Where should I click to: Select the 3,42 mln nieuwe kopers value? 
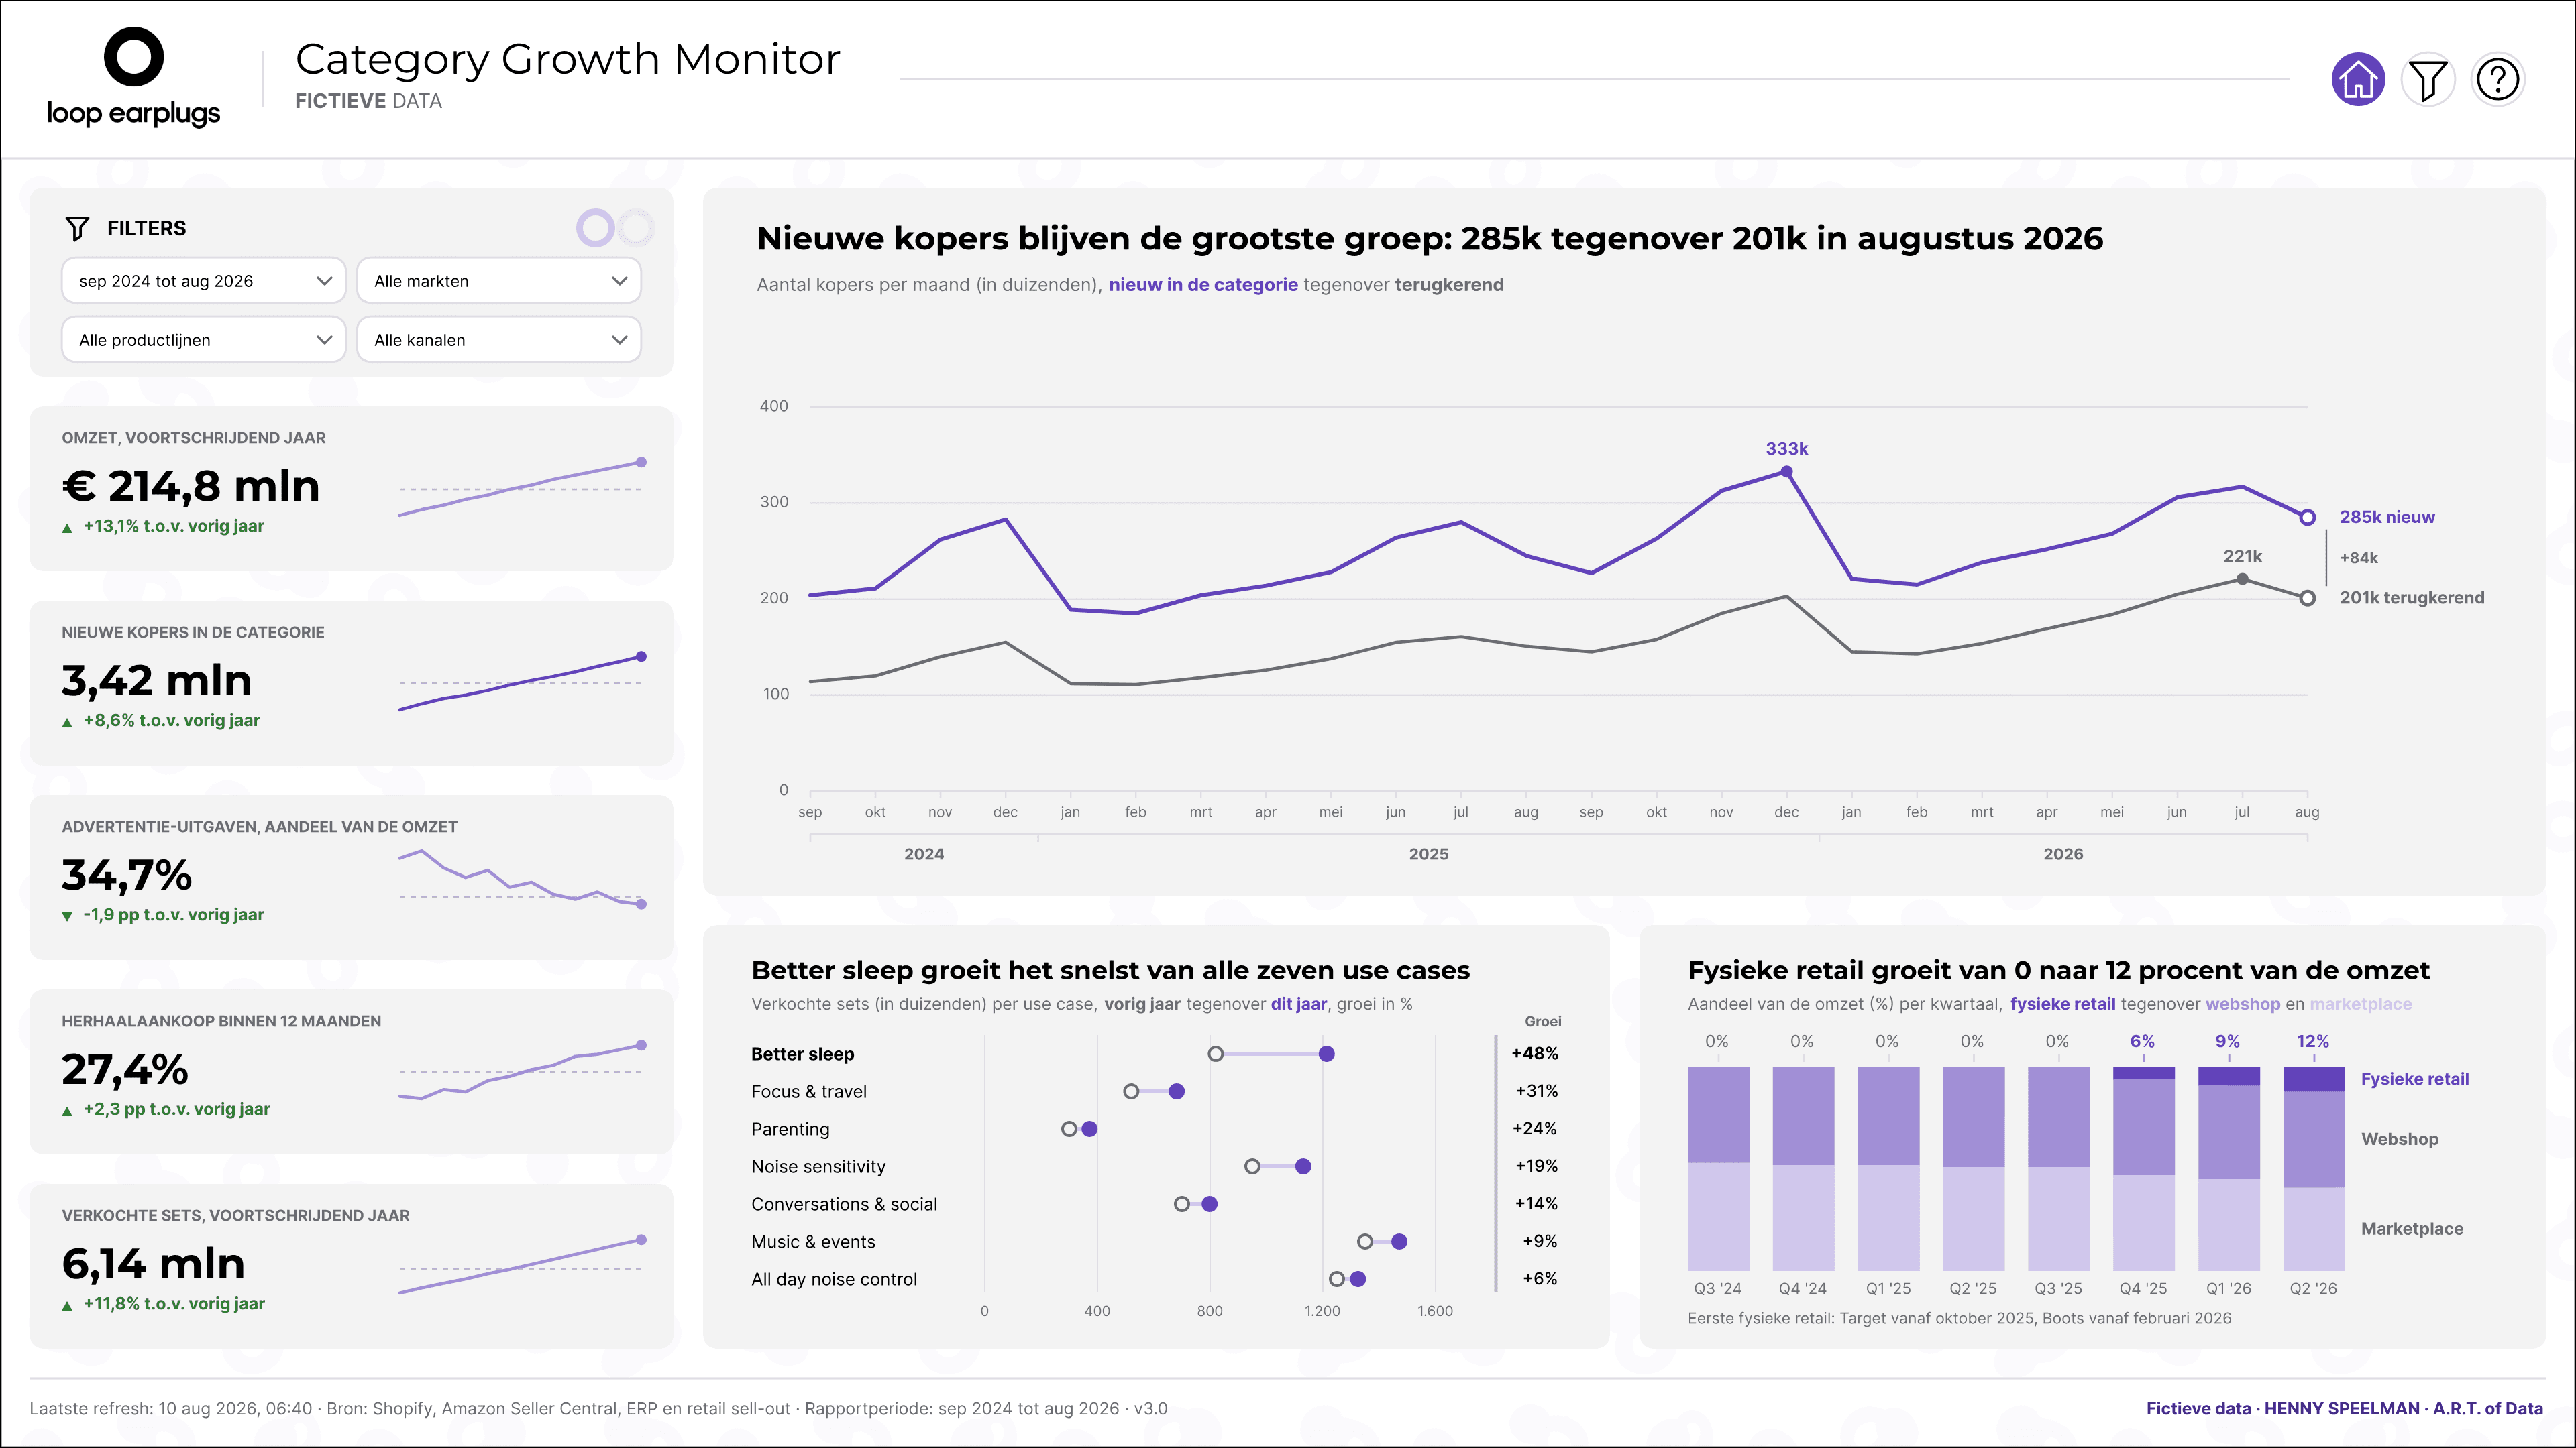[x=157, y=680]
